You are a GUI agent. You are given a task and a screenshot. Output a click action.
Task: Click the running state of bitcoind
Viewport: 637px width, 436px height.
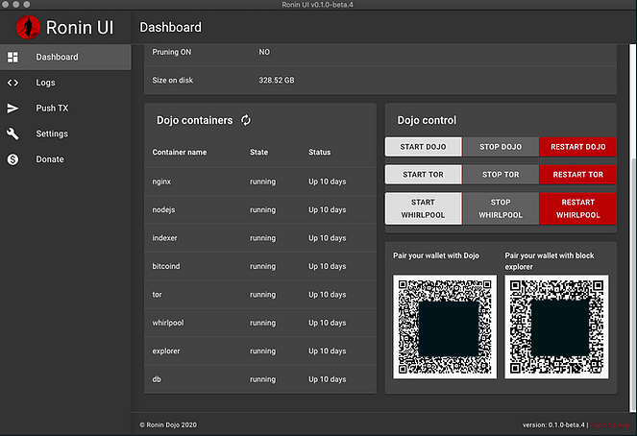tap(262, 266)
